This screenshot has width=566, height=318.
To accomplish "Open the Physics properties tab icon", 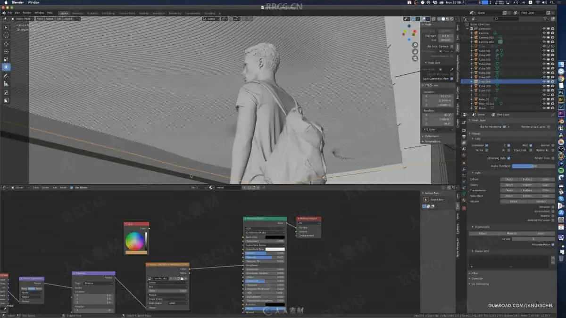I will [x=464, y=181].
